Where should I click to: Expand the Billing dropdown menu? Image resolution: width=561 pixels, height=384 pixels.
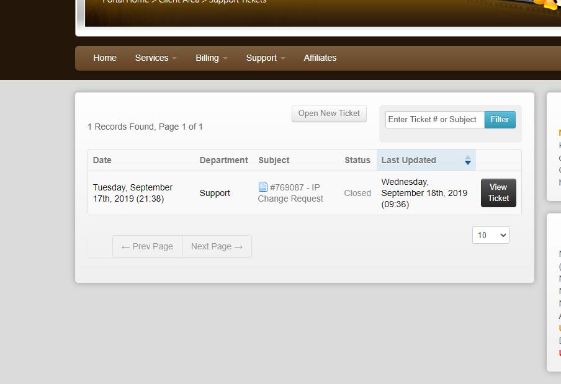[x=211, y=58]
